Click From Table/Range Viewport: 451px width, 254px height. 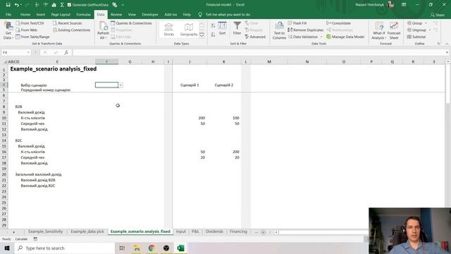[x=32, y=37]
